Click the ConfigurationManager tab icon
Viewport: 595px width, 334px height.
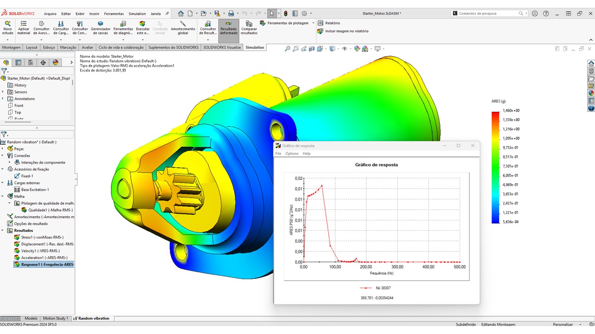coord(31,62)
